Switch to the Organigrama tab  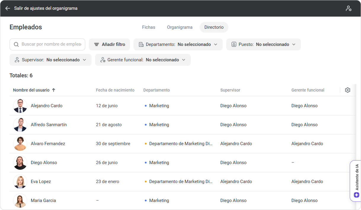click(179, 27)
